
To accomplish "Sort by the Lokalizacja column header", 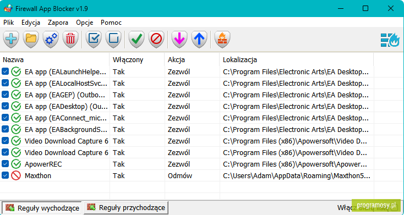I will (296, 60).
